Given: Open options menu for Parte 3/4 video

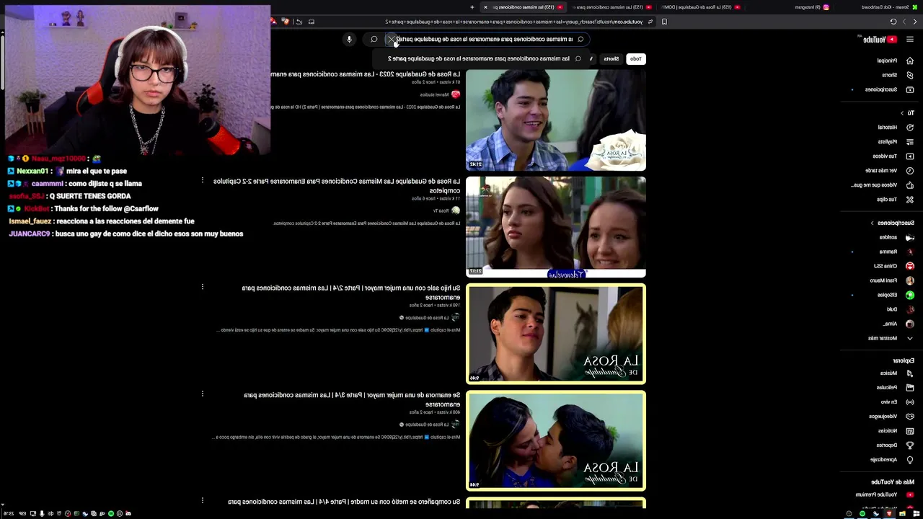Looking at the screenshot, I should point(203,394).
